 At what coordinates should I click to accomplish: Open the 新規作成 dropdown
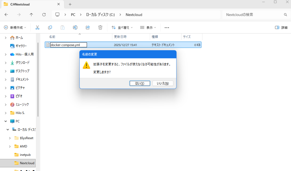[x=15, y=28]
